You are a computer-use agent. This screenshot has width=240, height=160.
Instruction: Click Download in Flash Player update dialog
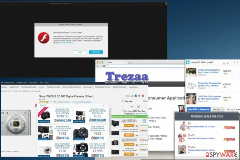click(x=96, y=52)
